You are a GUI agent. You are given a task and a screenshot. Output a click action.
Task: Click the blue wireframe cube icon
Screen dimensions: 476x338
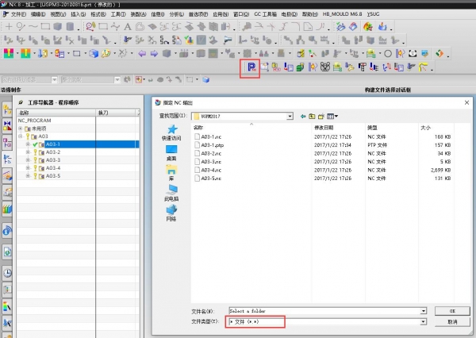pyautogui.click(x=94, y=54)
